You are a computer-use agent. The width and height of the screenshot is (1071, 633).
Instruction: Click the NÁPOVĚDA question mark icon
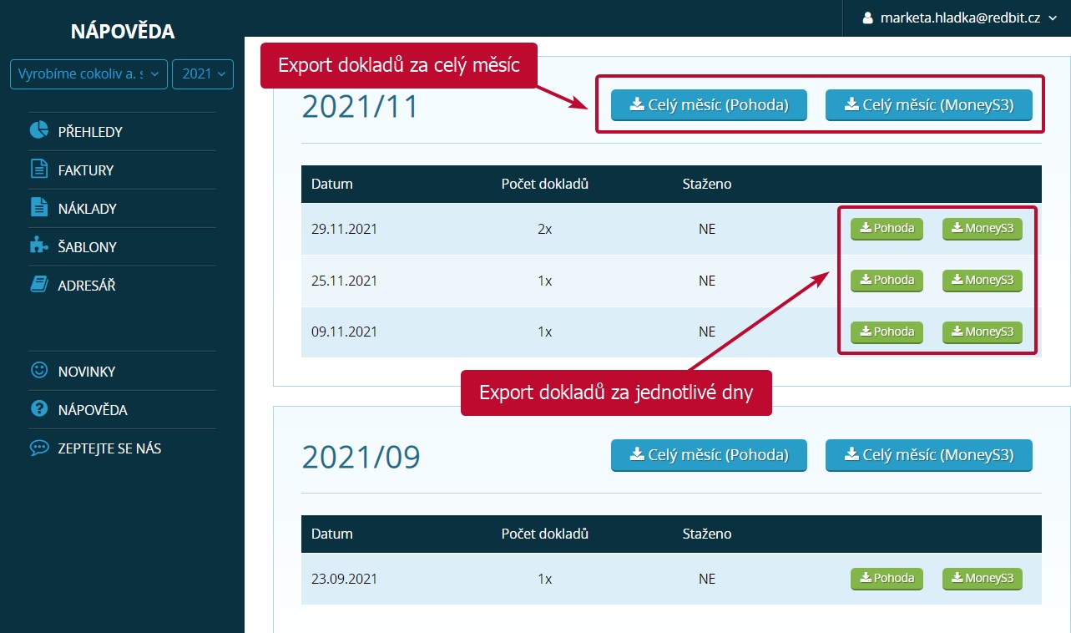tap(38, 409)
